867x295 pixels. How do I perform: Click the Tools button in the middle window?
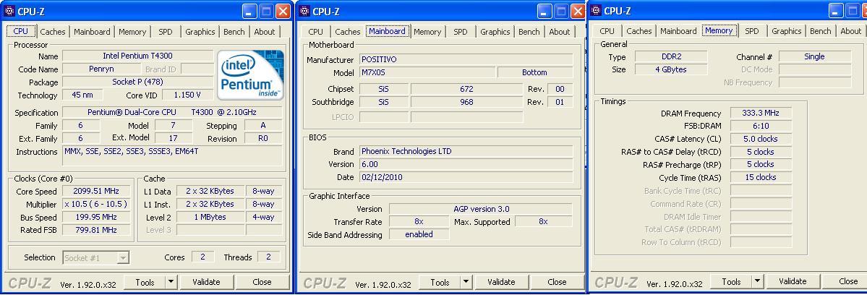[440, 282]
